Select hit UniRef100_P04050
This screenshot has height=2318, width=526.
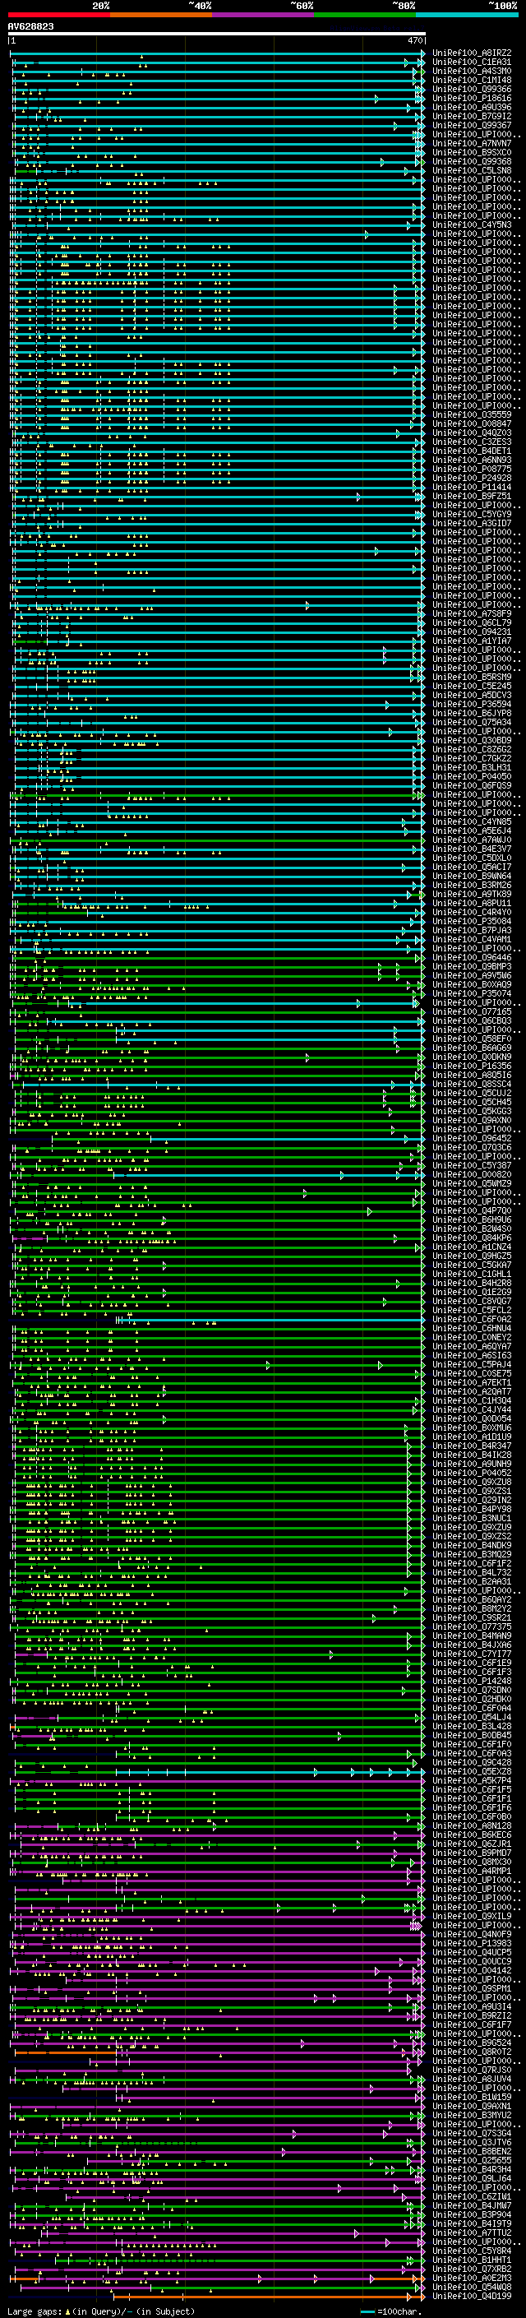[472, 776]
